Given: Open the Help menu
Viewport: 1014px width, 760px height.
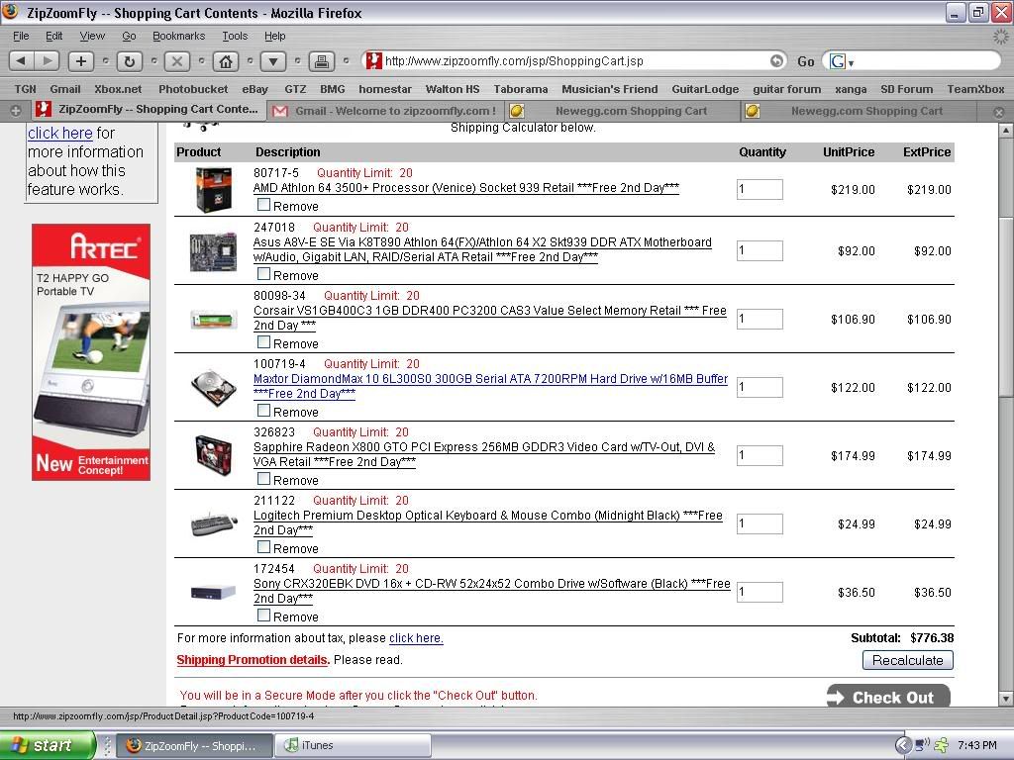Looking at the screenshot, I should click(275, 37).
